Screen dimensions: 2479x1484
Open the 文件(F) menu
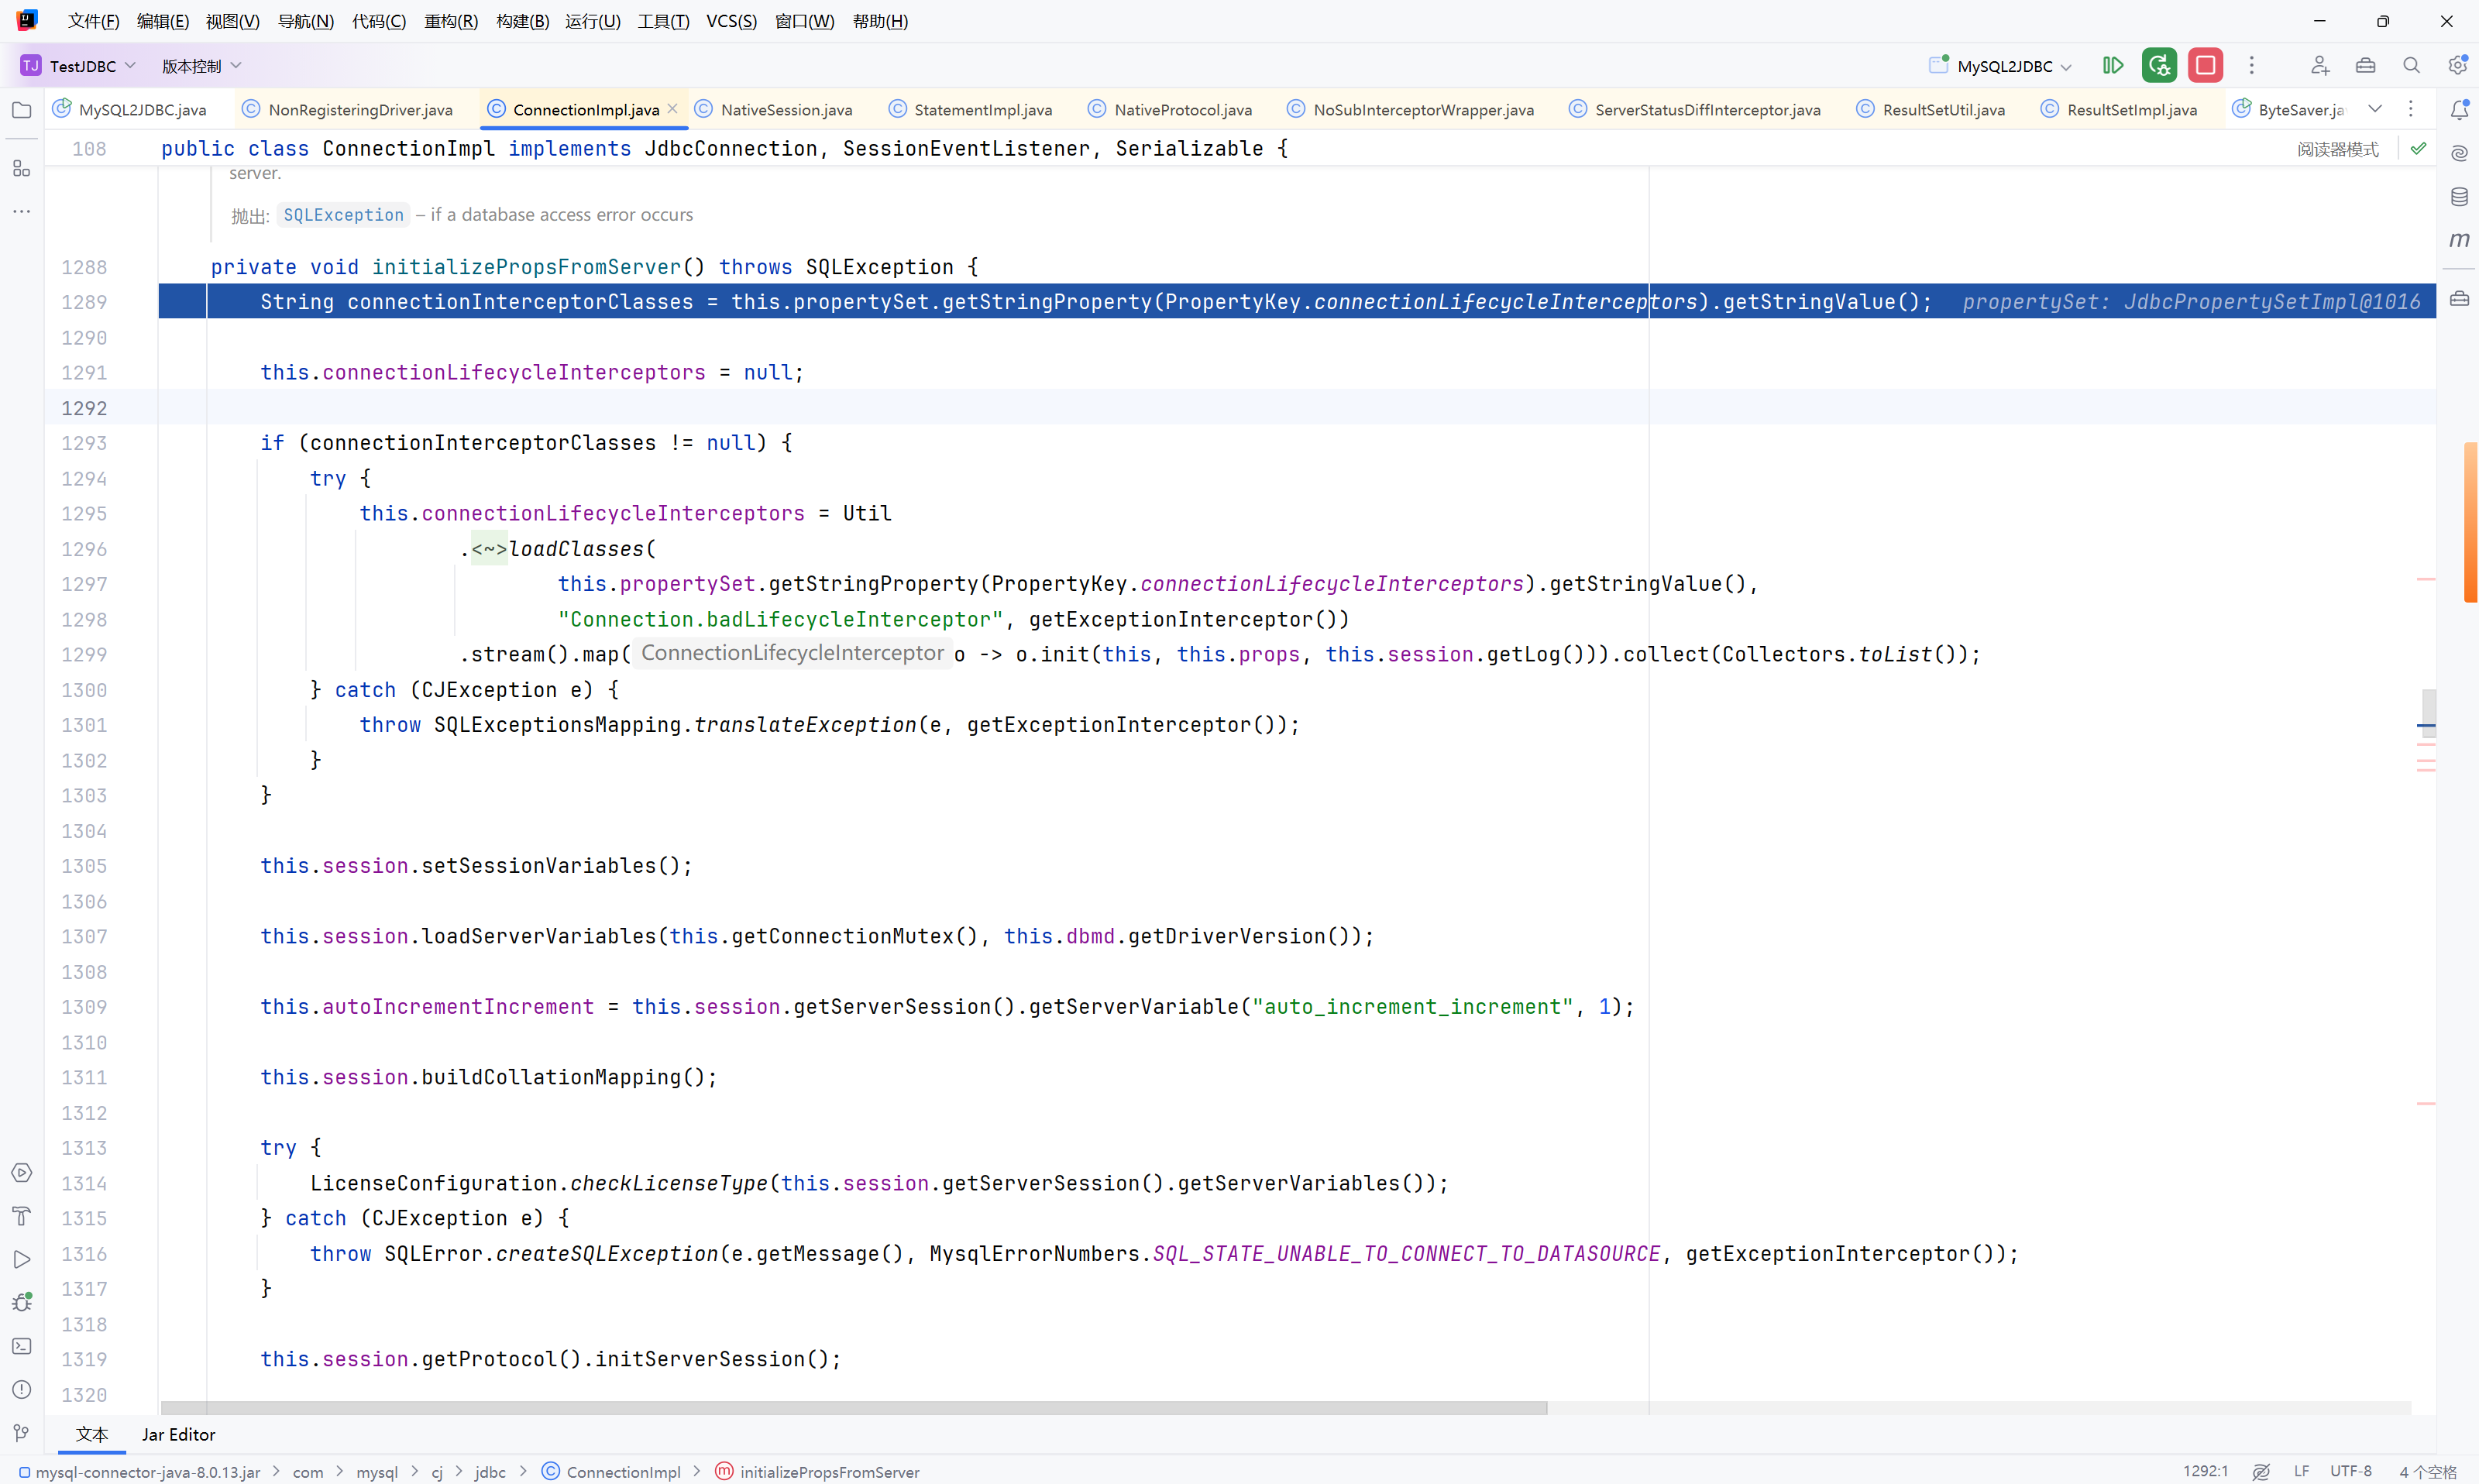pos(93,21)
